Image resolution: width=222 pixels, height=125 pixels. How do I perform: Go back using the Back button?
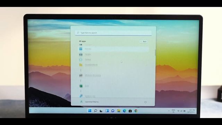(143, 42)
